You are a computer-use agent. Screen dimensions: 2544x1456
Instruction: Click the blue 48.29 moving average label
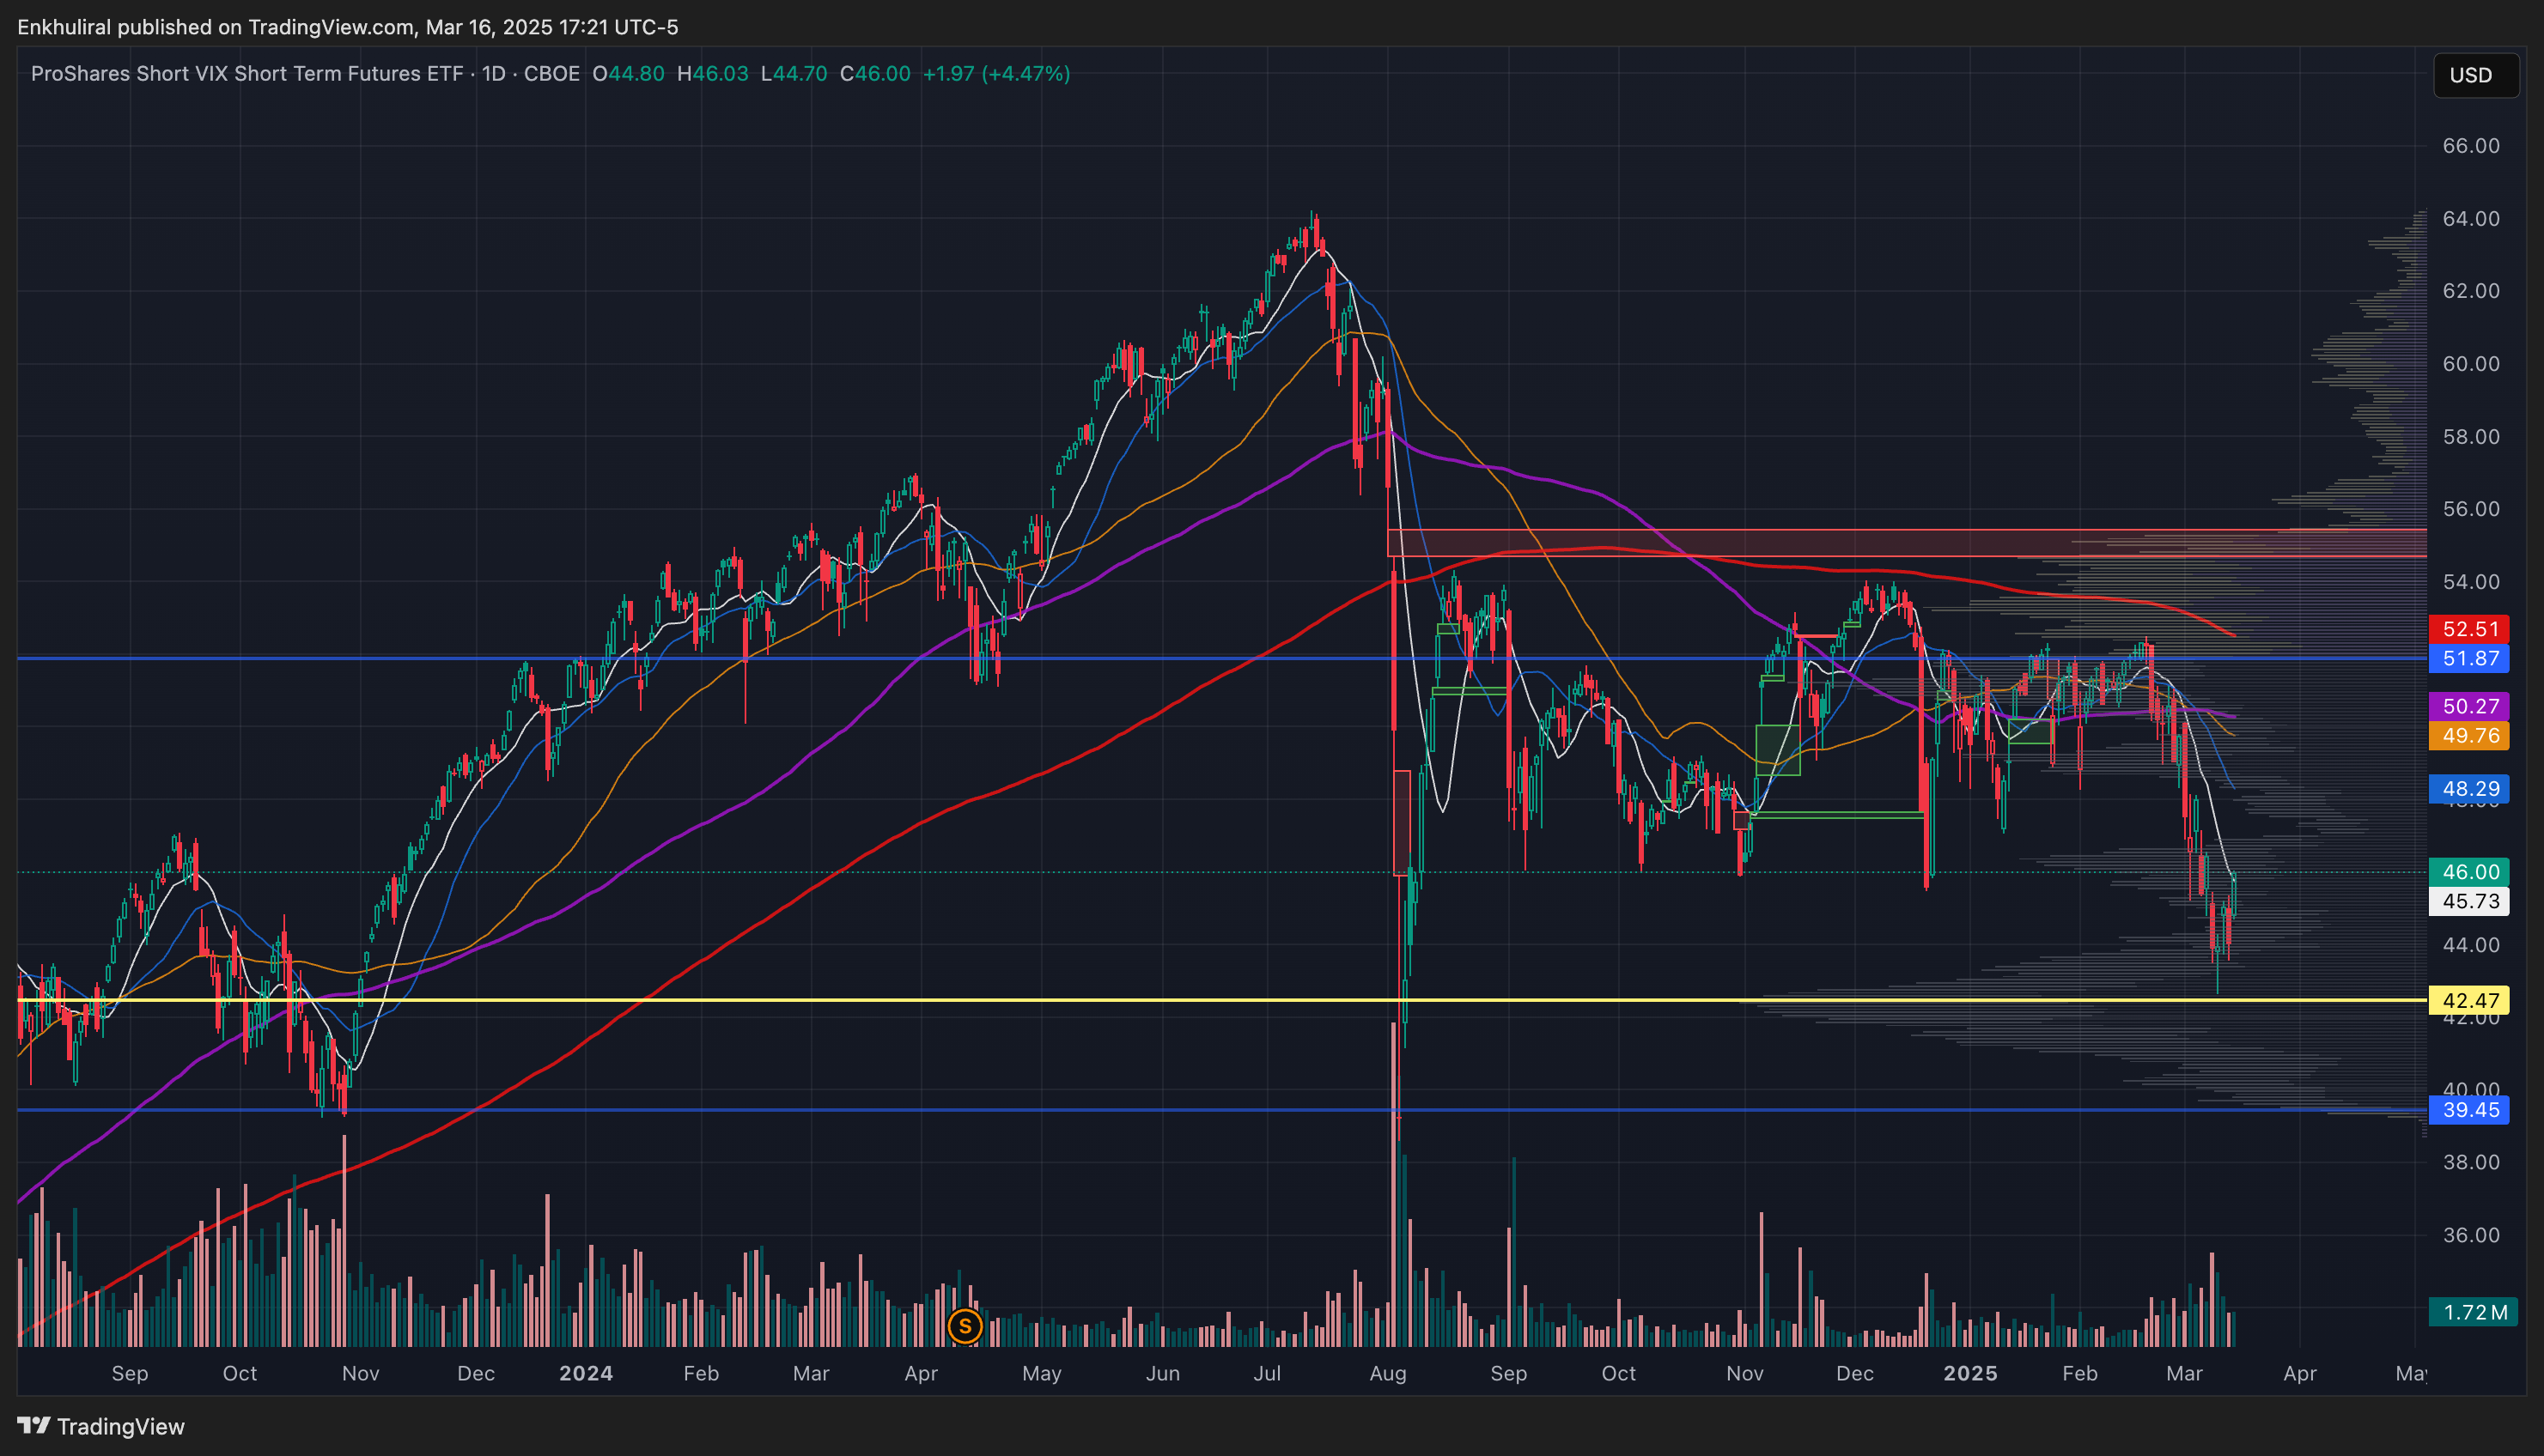pyautogui.click(x=2469, y=789)
